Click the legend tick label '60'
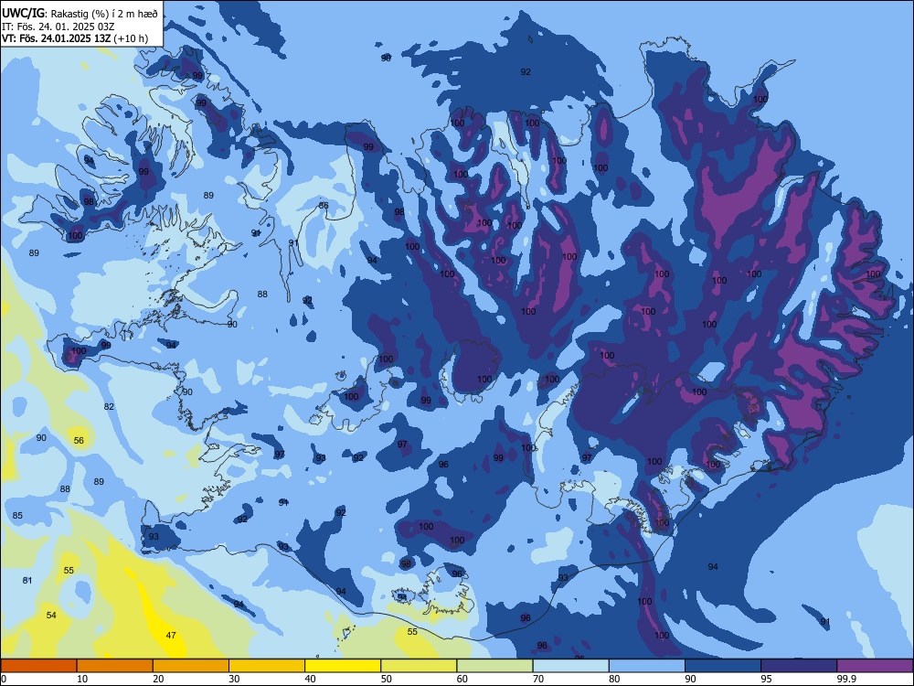The height and width of the screenshot is (686, 914). click(x=462, y=679)
